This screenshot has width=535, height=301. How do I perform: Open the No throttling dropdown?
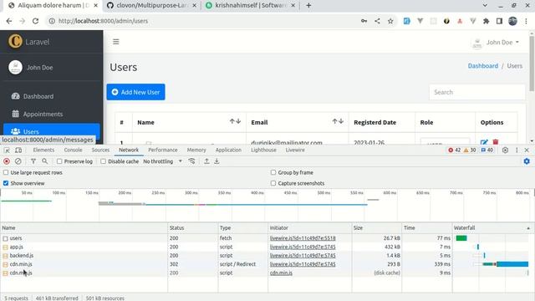[x=162, y=161]
